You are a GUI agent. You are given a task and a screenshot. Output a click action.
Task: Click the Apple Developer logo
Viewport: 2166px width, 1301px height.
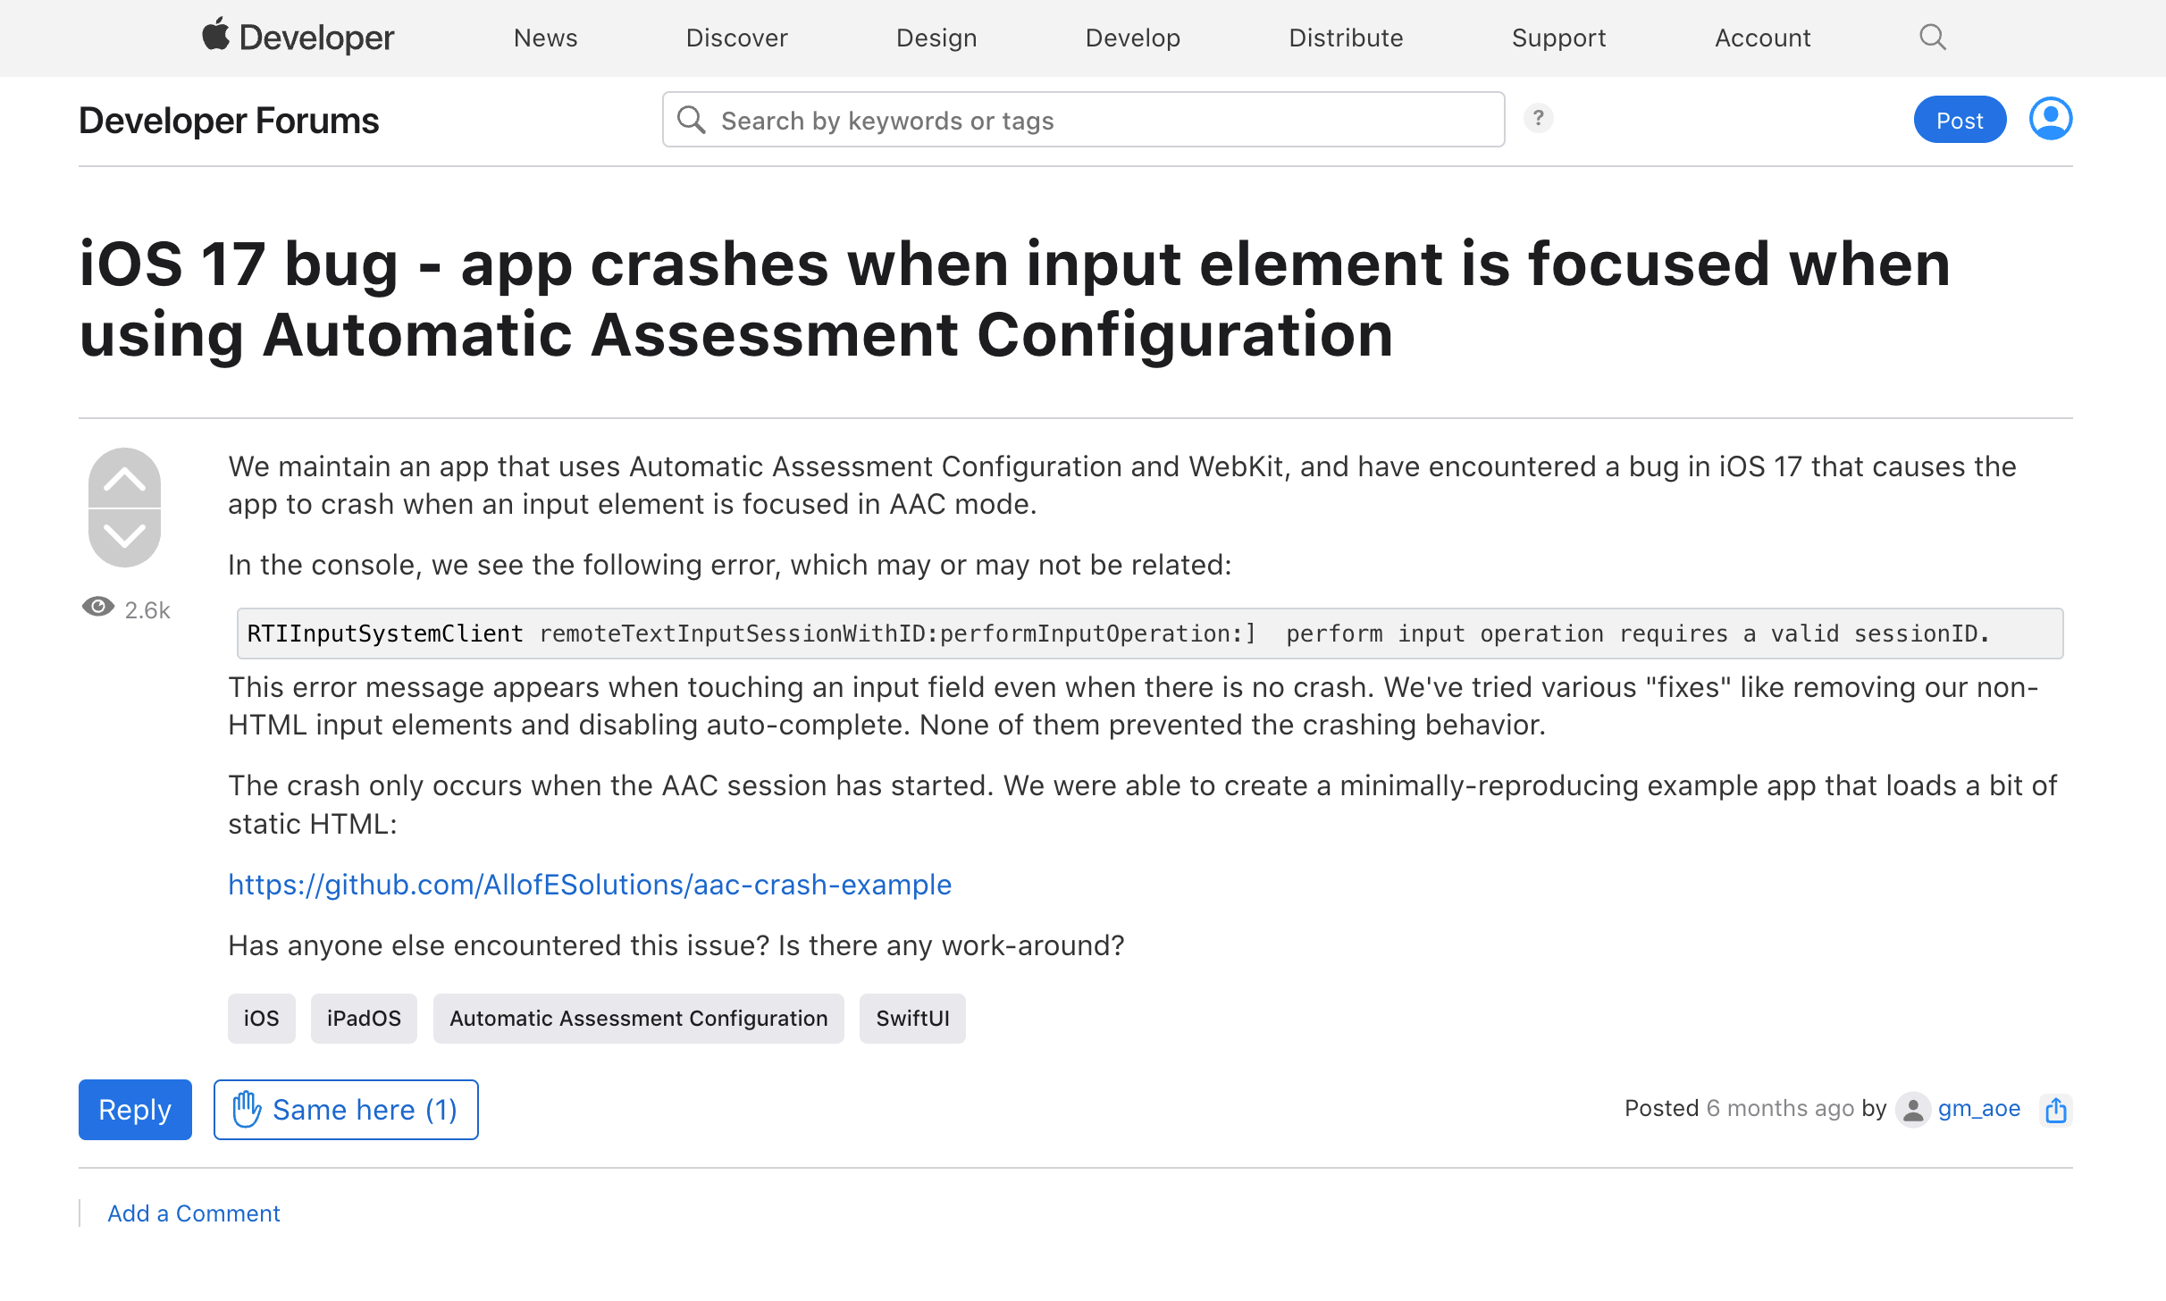(x=298, y=38)
